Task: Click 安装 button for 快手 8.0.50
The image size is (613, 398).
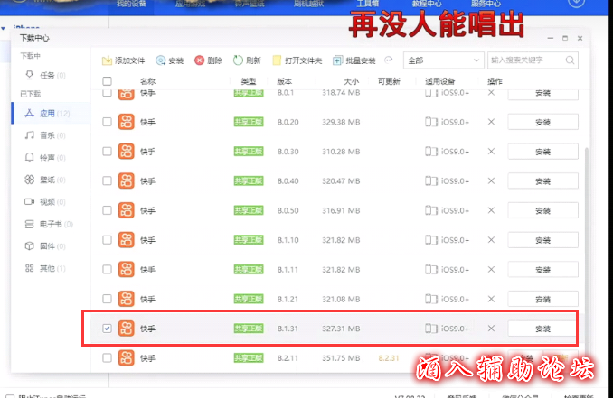Action: pyautogui.click(x=542, y=210)
